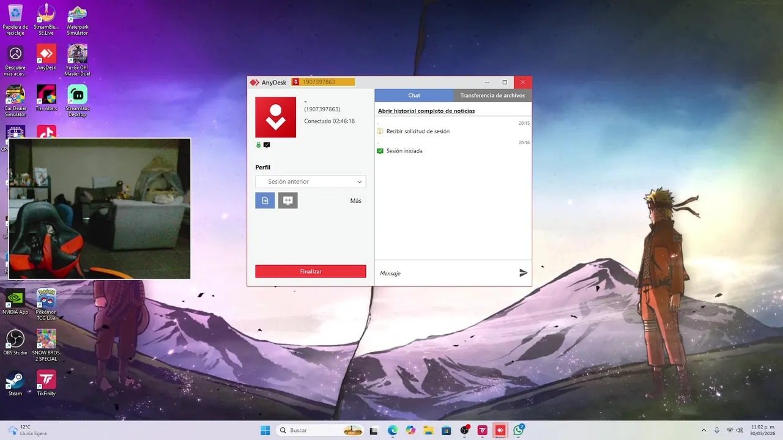
Task: Open Microsoft Edge from taskbar
Action: coord(393,430)
